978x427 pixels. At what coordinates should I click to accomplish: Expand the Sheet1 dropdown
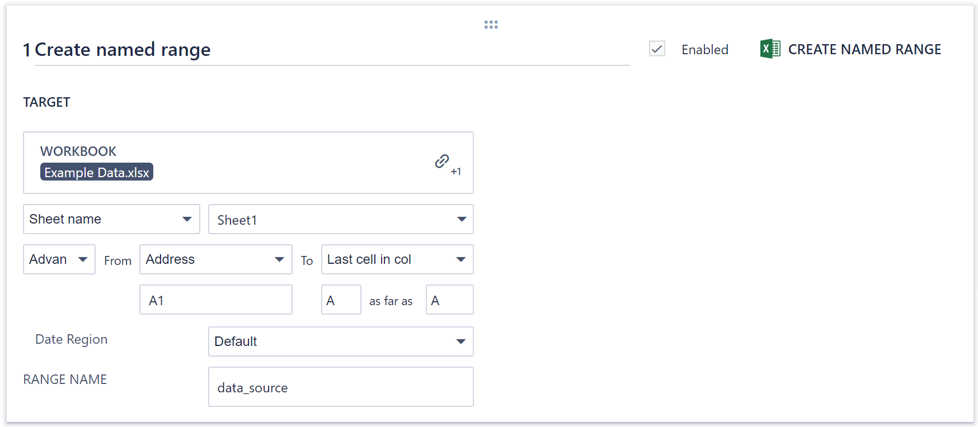341,219
